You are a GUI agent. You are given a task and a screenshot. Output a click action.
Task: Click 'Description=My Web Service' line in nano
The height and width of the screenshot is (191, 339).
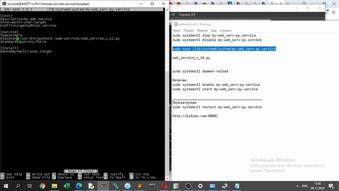pyautogui.click(x=26, y=19)
